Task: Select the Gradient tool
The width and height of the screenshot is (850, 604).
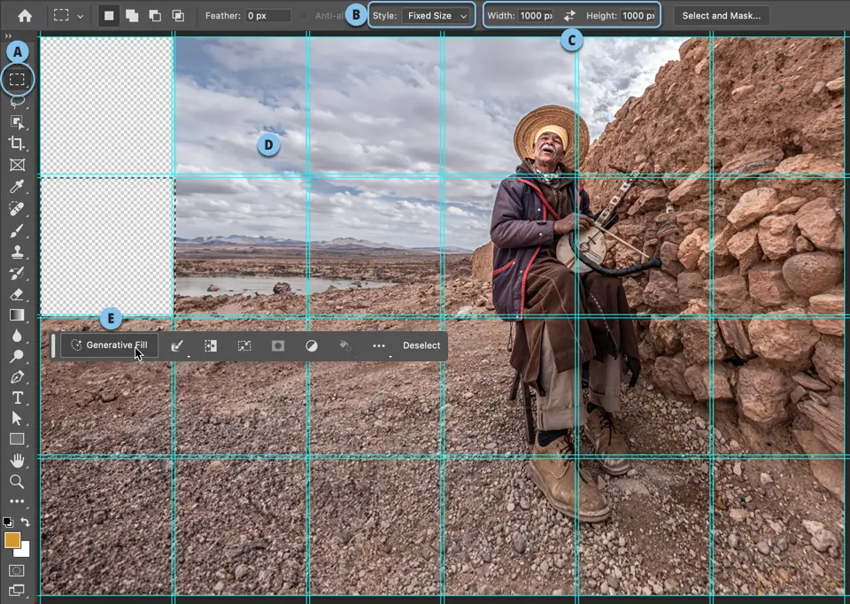Action: [x=18, y=315]
